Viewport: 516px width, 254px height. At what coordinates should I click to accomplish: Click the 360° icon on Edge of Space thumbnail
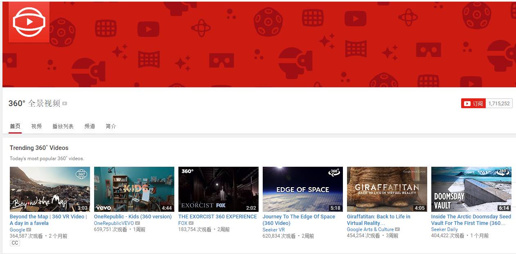click(334, 172)
